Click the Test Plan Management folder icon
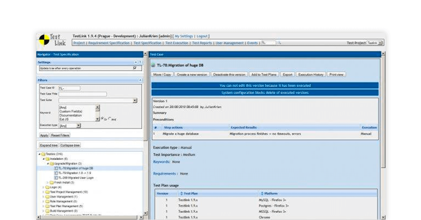Screen dimensions: 421x220 coord(47,206)
